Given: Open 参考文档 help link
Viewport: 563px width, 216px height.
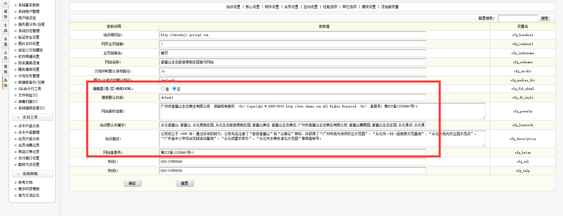Looking at the screenshot, I should click(25, 182).
